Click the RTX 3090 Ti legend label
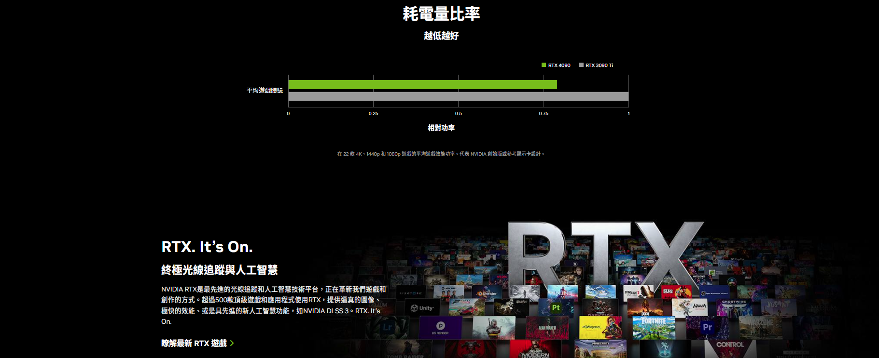 click(x=599, y=65)
